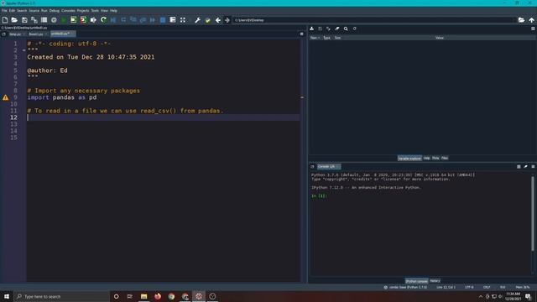Browse working directory folder icon
The image size is (537, 302).
click(x=521, y=20)
